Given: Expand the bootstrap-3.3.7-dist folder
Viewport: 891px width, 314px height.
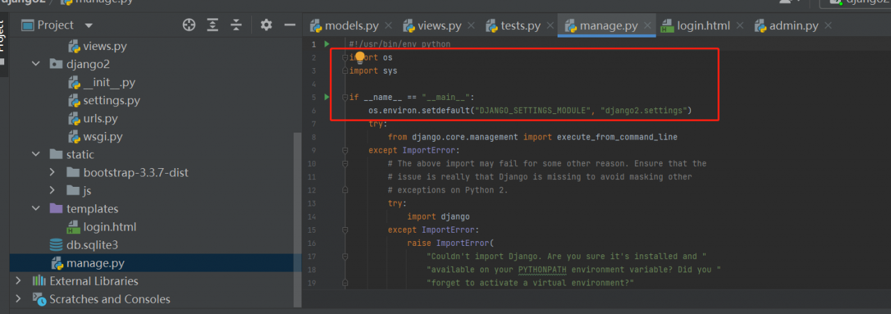Looking at the screenshot, I should point(52,172).
